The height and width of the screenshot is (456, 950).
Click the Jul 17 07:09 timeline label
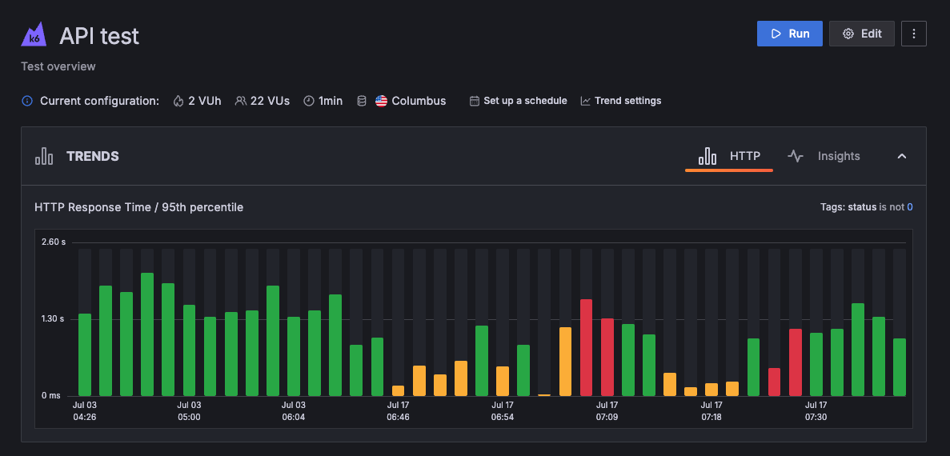tap(607, 411)
